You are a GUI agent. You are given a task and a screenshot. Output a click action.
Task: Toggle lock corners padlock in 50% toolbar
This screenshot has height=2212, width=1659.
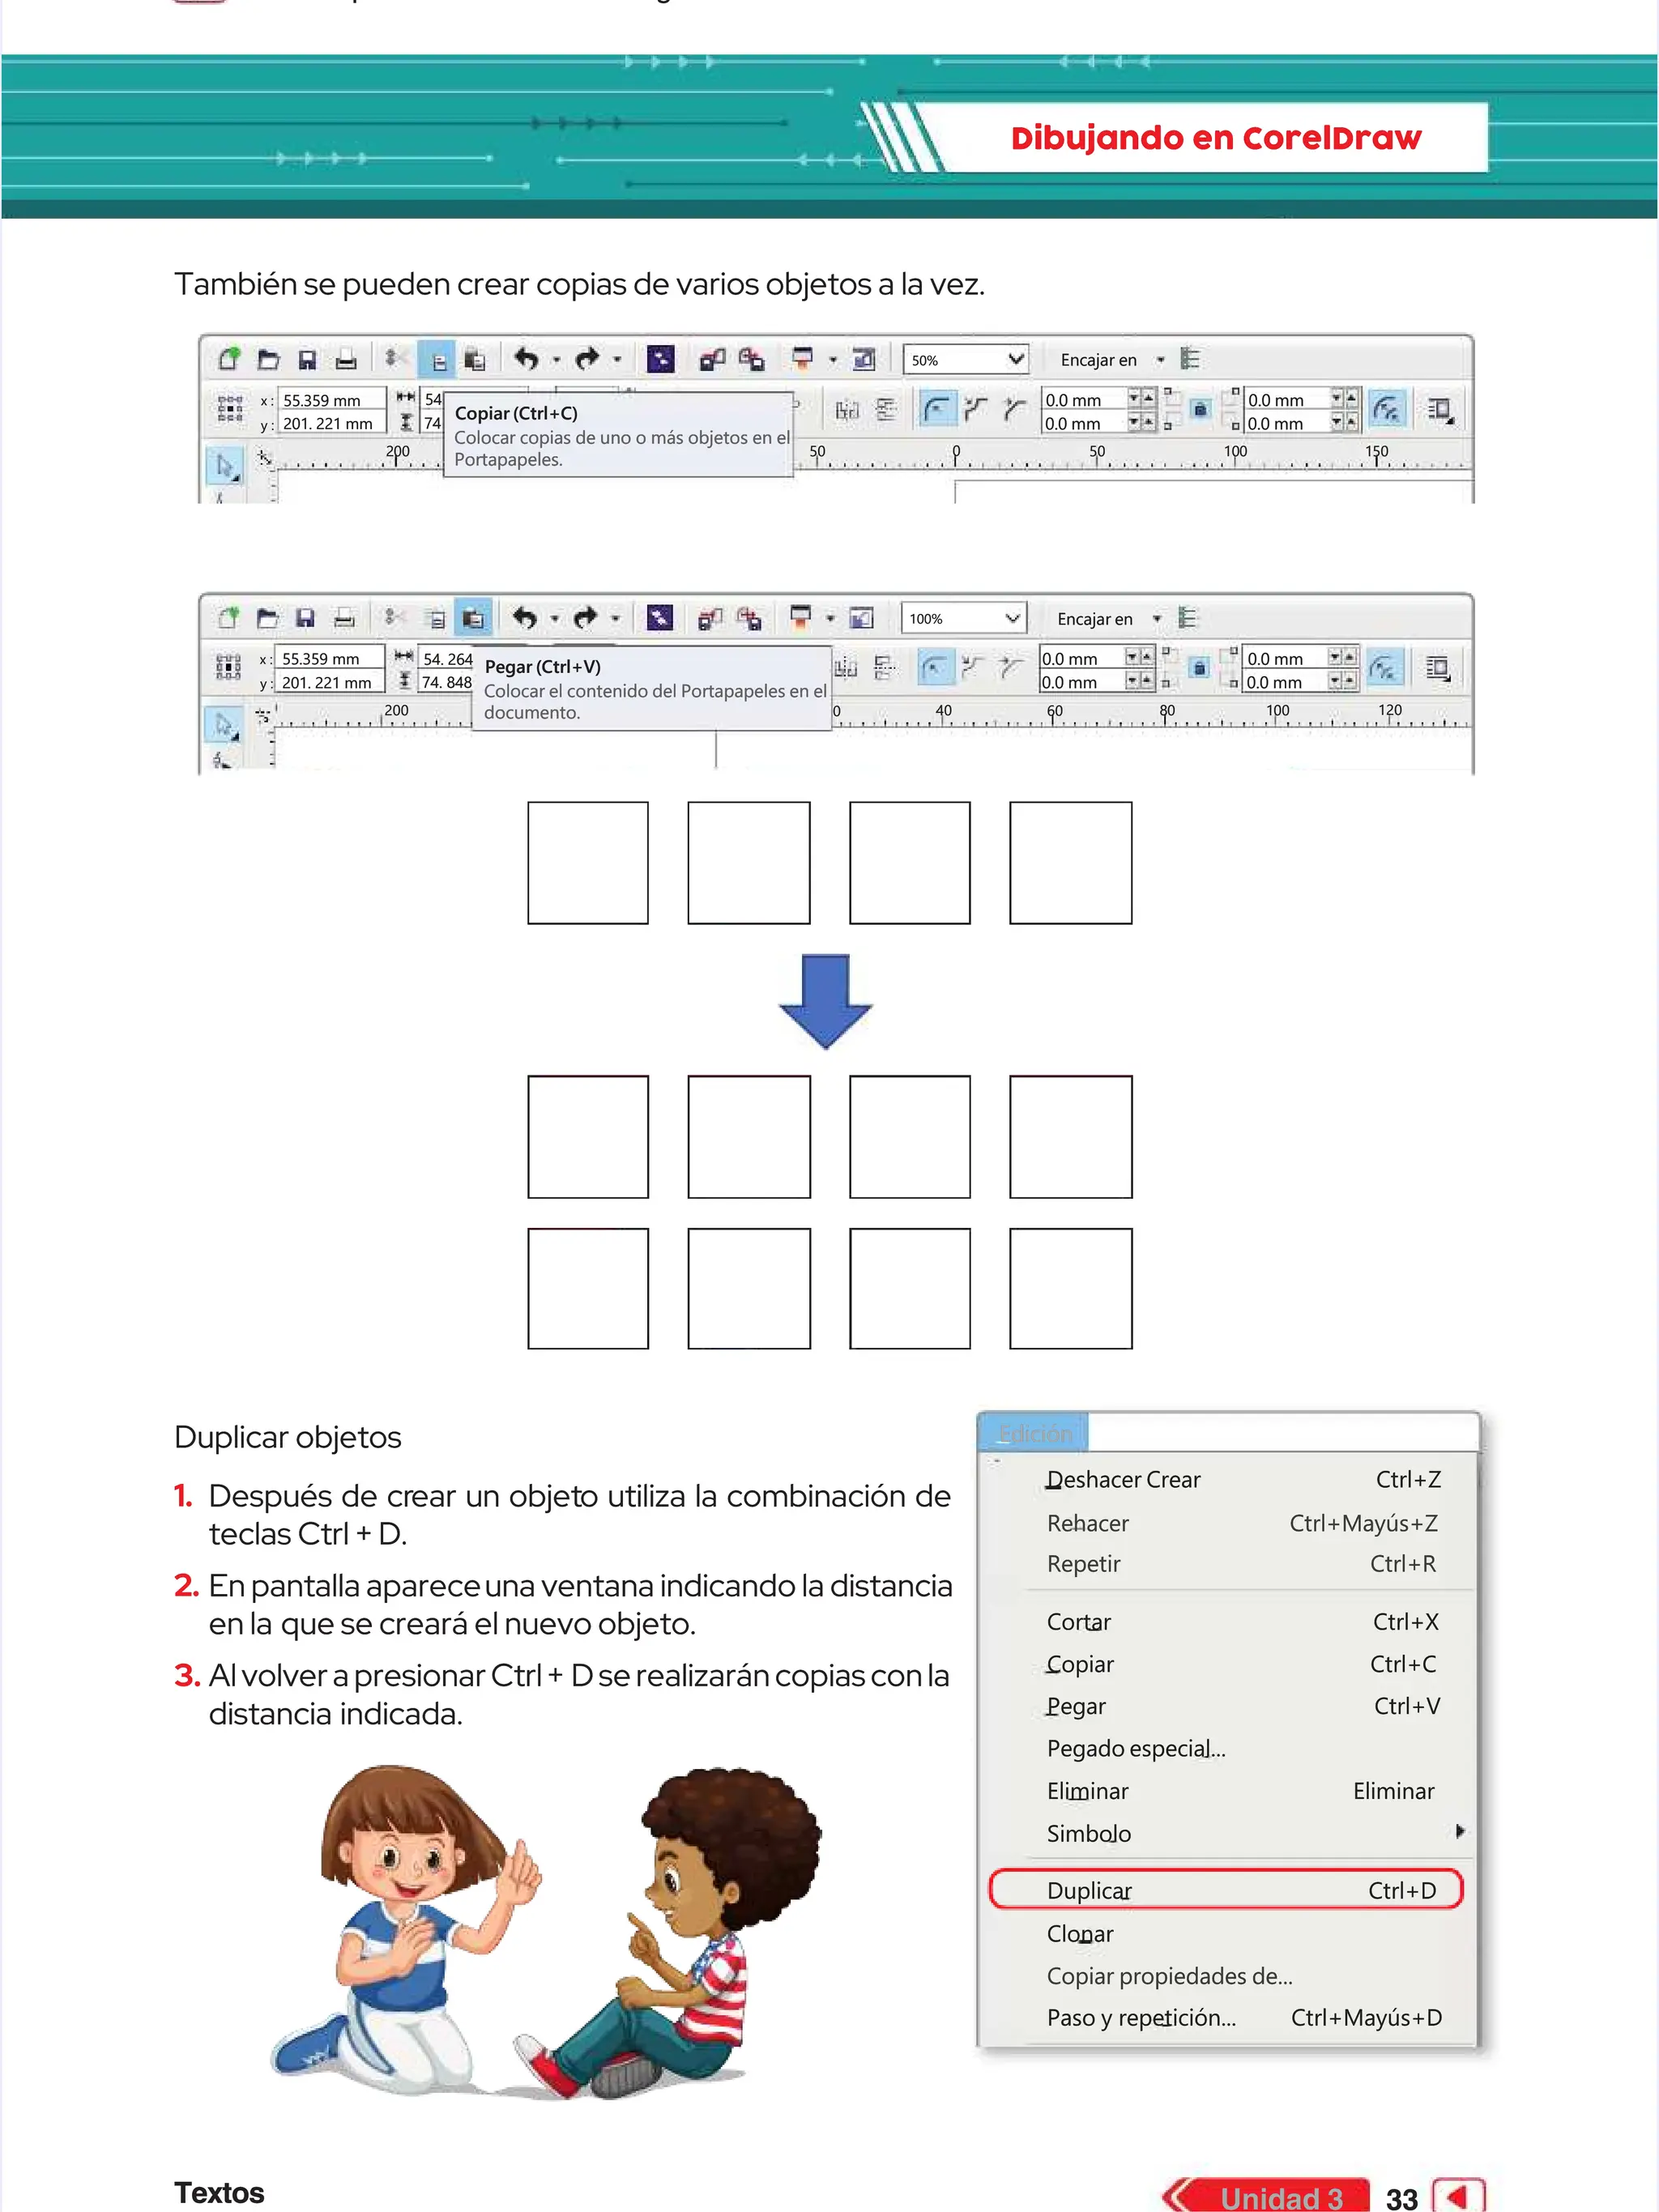1201,410
